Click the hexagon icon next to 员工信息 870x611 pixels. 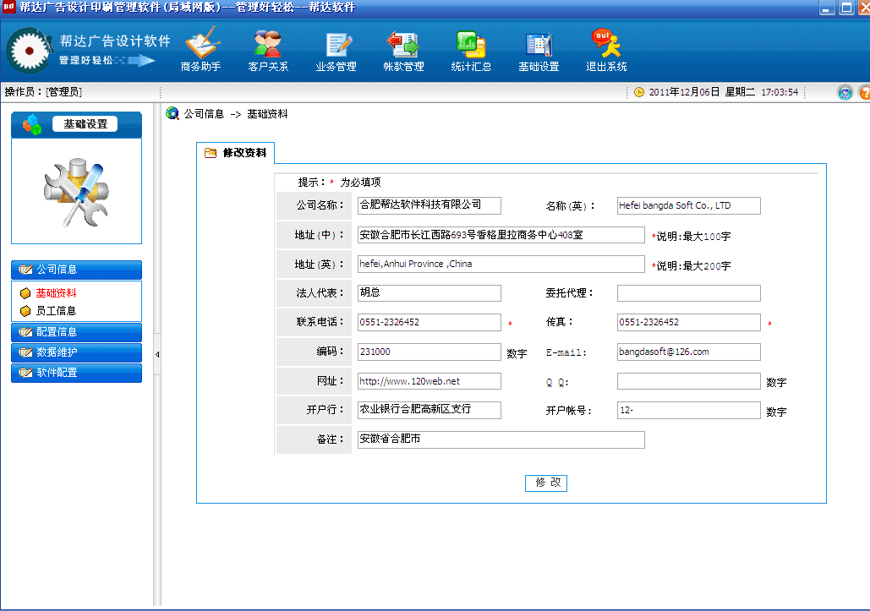tap(25, 311)
